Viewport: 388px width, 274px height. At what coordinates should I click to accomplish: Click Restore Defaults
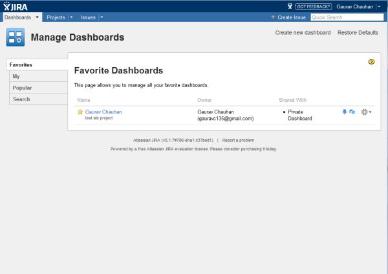point(358,32)
